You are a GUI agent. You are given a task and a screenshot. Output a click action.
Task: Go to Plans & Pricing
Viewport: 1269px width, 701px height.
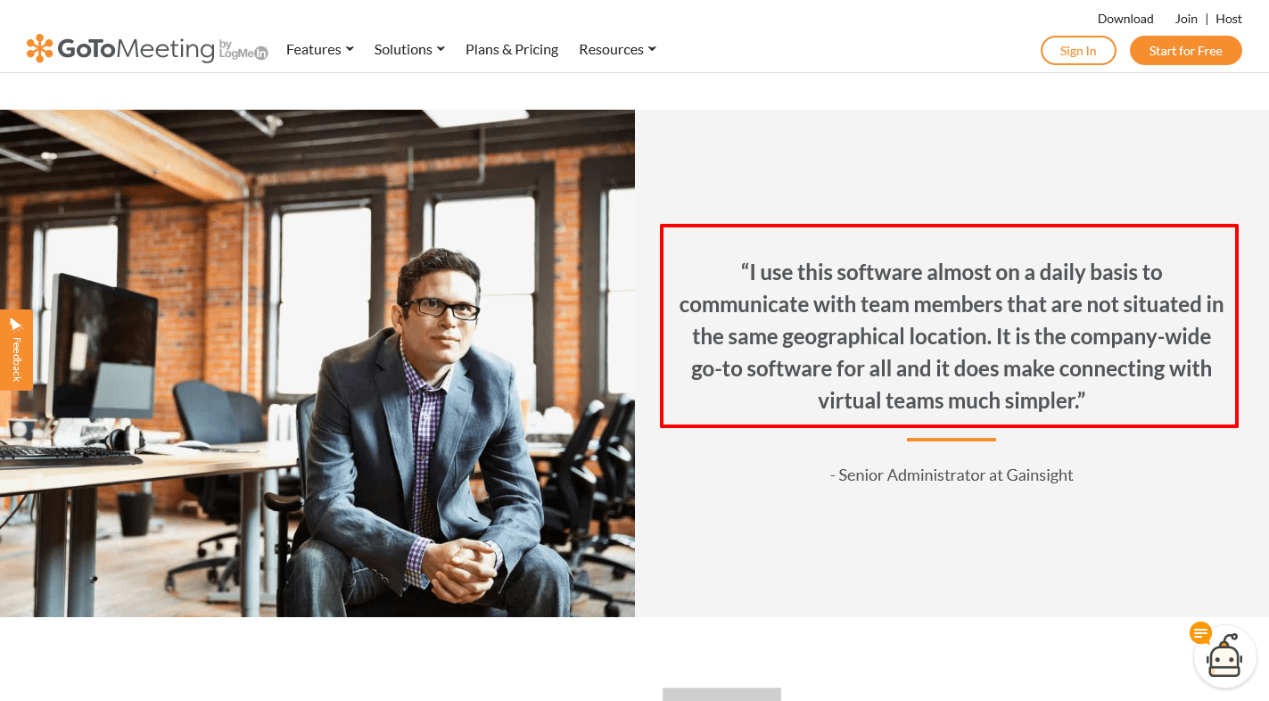point(512,49)
